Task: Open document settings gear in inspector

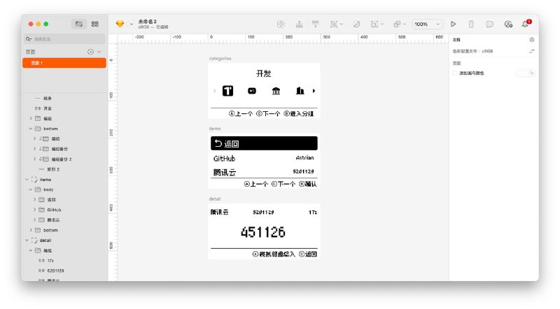Action: tap(532, 40)
